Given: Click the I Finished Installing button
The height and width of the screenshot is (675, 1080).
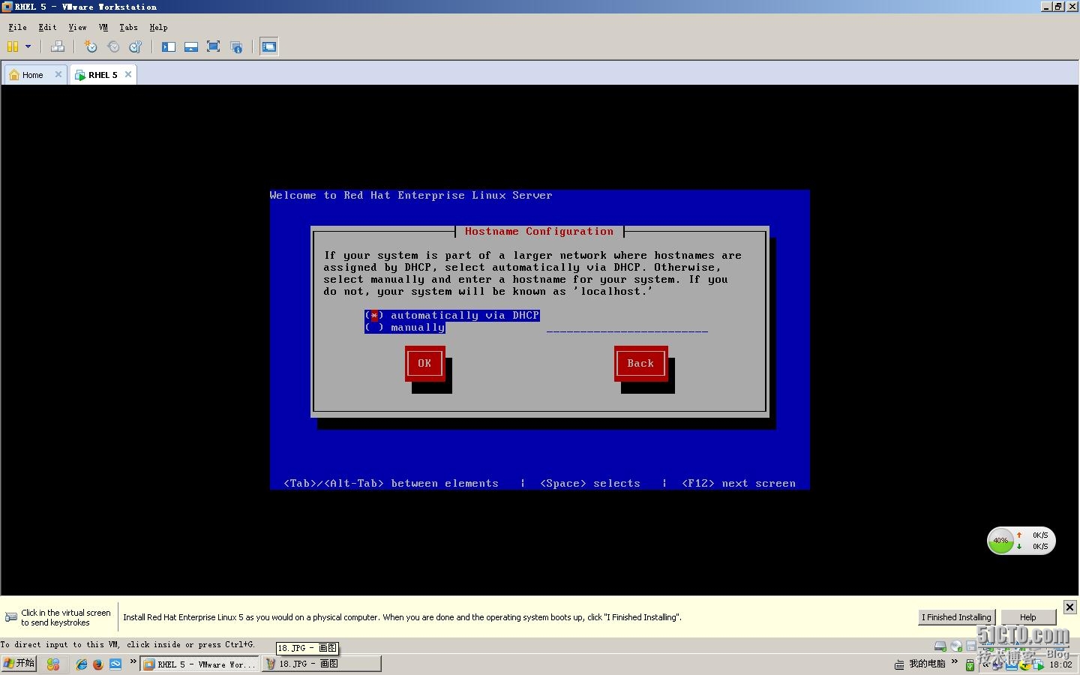Looking at the screenshot, I should point(956,617).
